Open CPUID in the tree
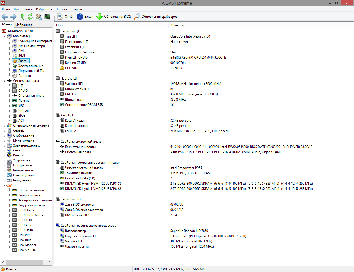354x272 pixels. [x=23, y=91]
